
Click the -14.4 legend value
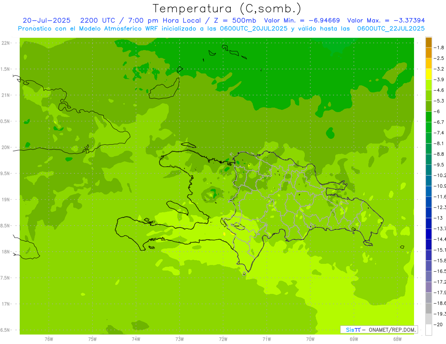pos(440,239)
